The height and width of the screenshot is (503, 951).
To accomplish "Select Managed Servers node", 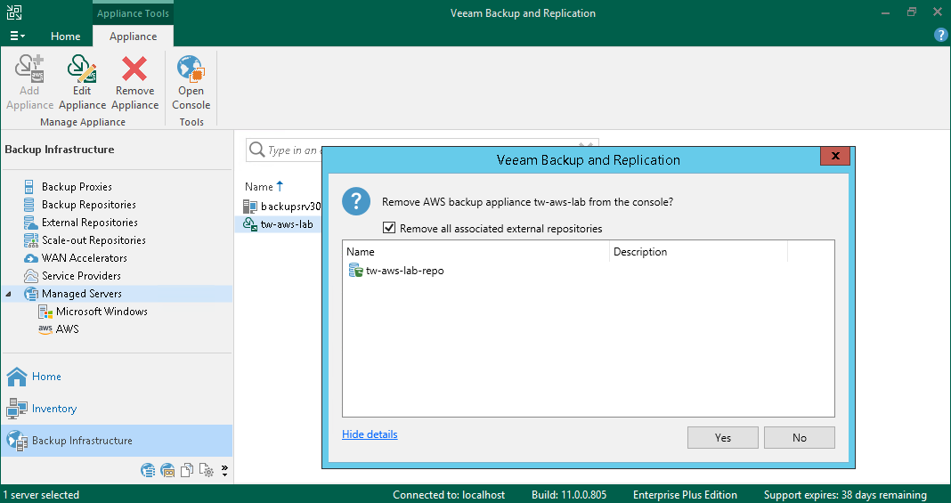I will (x=81, y=293).
